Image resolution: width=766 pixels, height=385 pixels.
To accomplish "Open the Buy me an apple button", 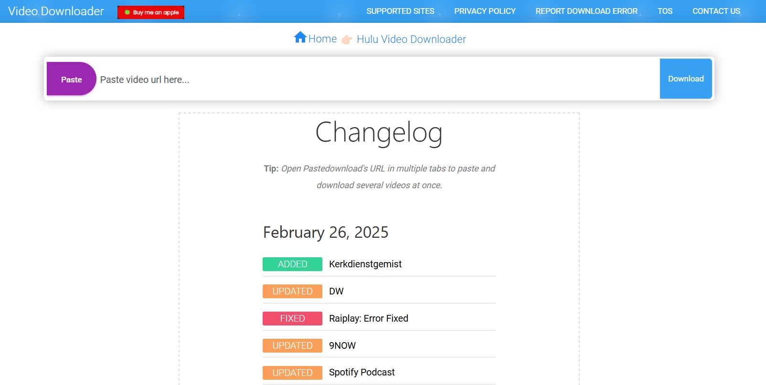I will click(x=151, y=12).
